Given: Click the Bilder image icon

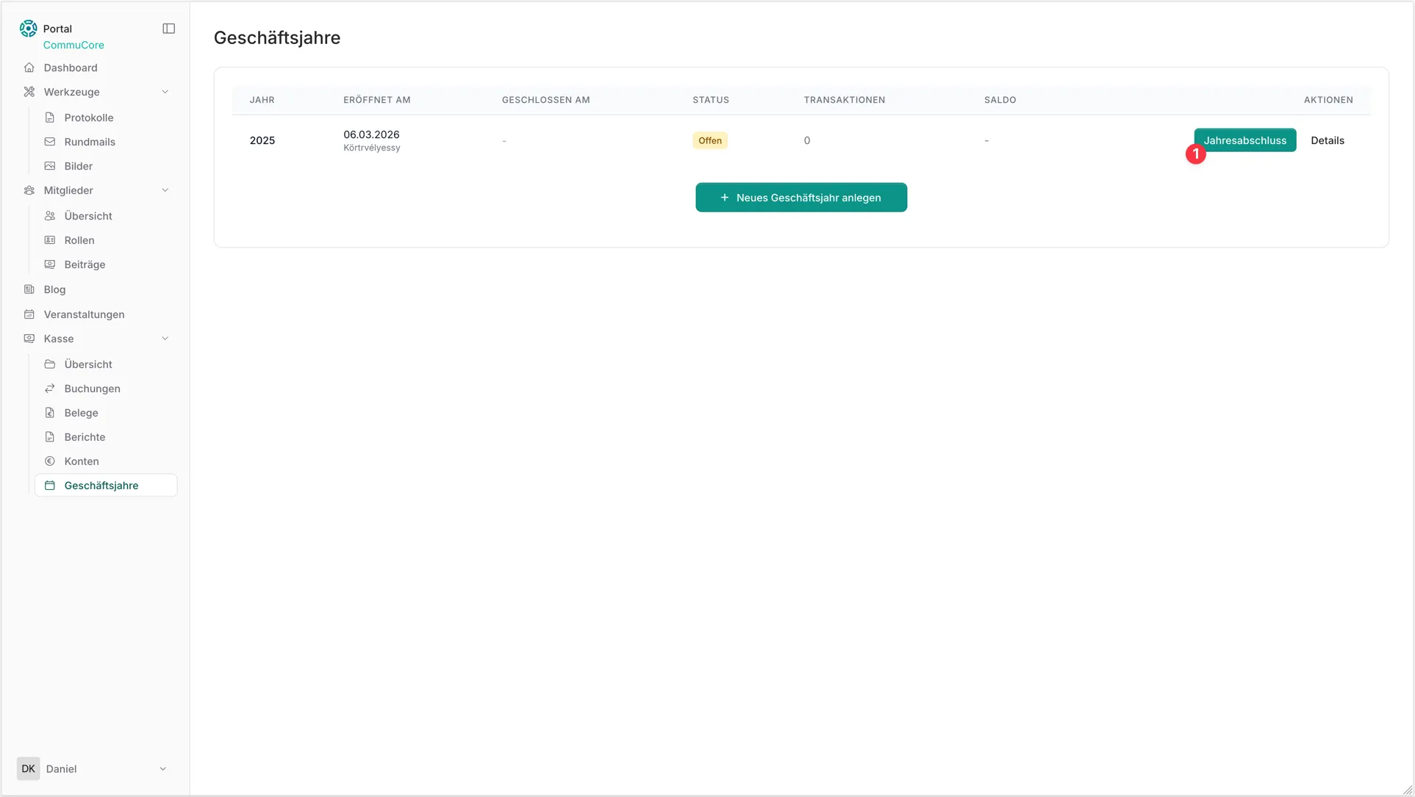Looking at the screenshot, I should coord(50,166).
